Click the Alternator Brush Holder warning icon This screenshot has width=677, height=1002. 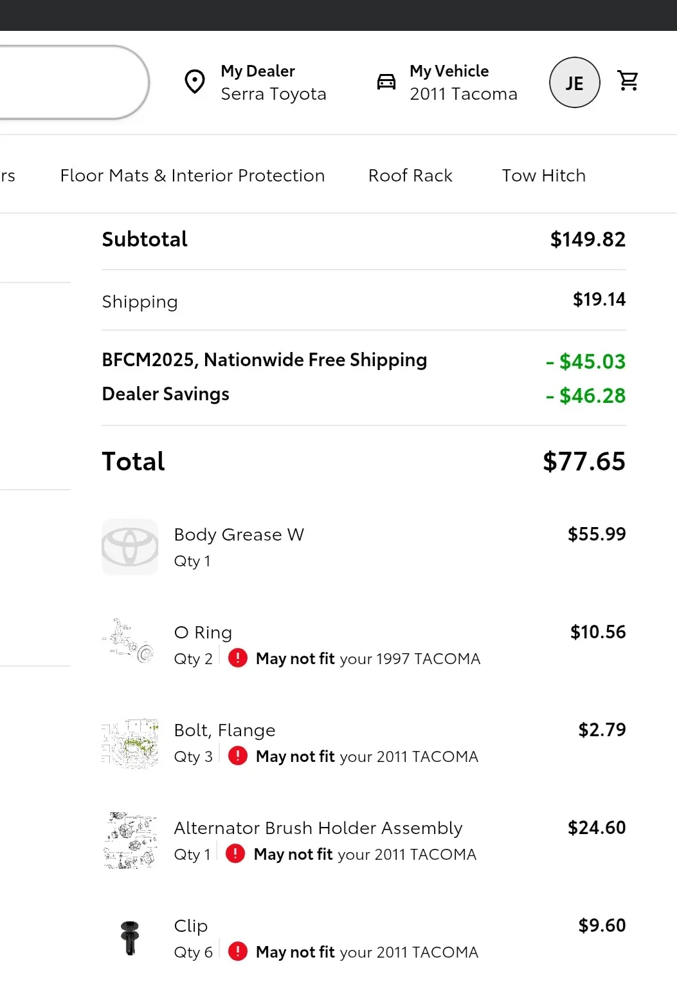pyautogui.click(x=235, y=853)
